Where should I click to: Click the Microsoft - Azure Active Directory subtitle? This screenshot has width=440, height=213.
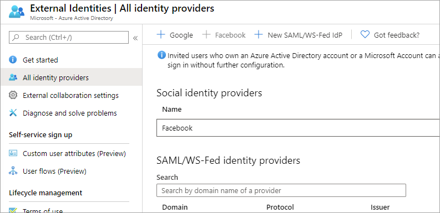tap(72, 18)
